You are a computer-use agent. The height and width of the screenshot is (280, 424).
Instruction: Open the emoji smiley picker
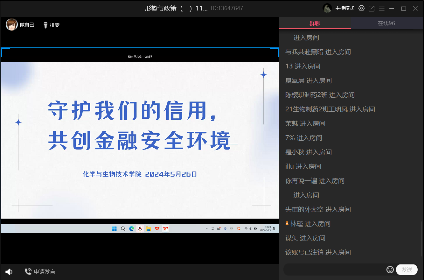(390, 270)
